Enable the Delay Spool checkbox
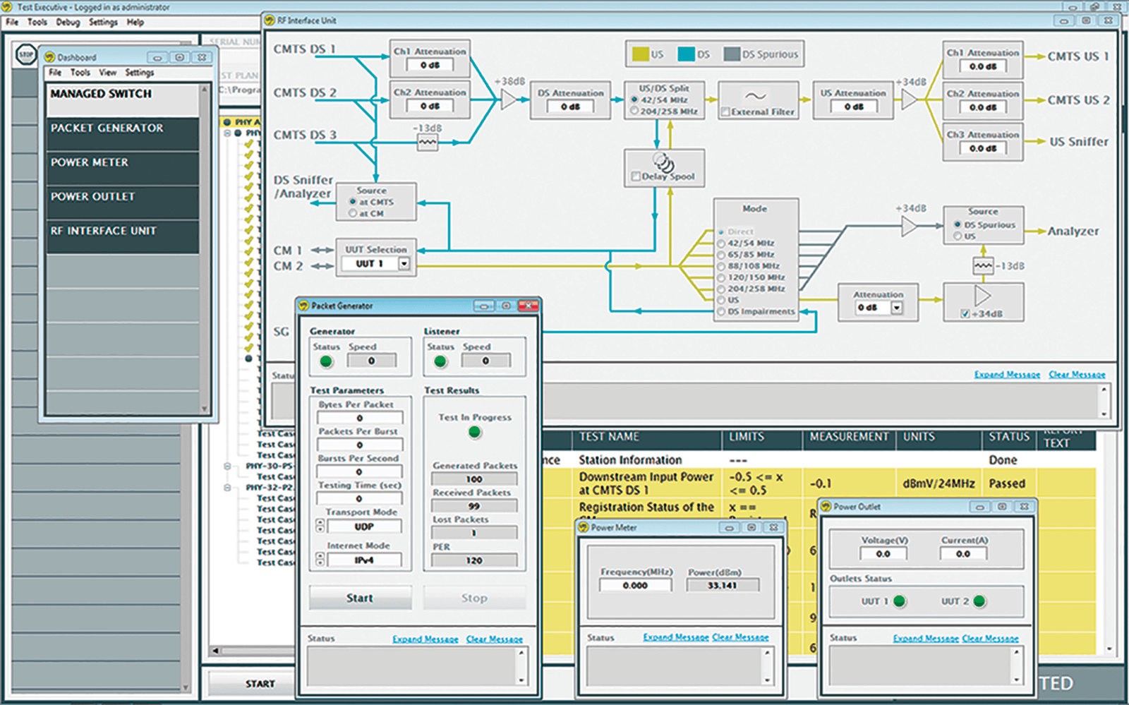Viewport: 1129px width, 705px height. tap(636, 176)
